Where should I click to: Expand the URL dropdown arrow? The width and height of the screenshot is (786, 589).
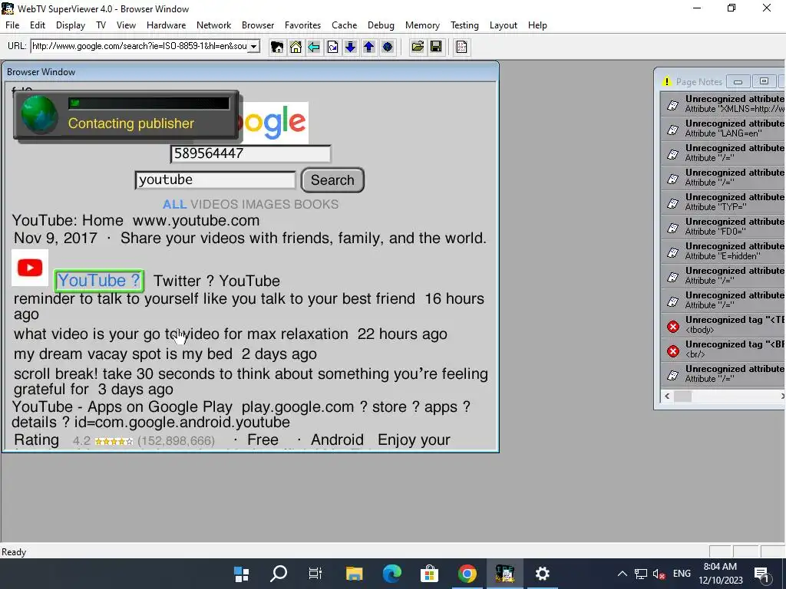click(254, 47)
